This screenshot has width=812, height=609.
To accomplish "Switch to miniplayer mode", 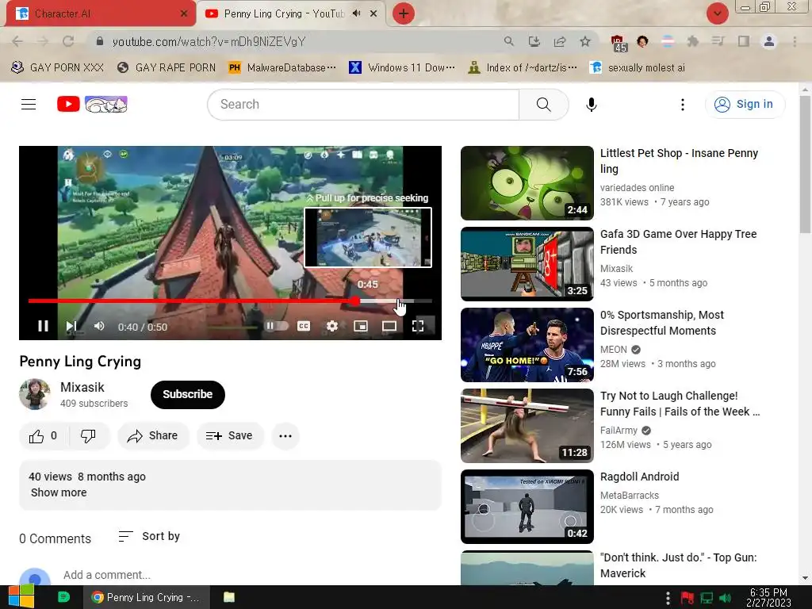I will pyautogui.click(x=361, y=326).
